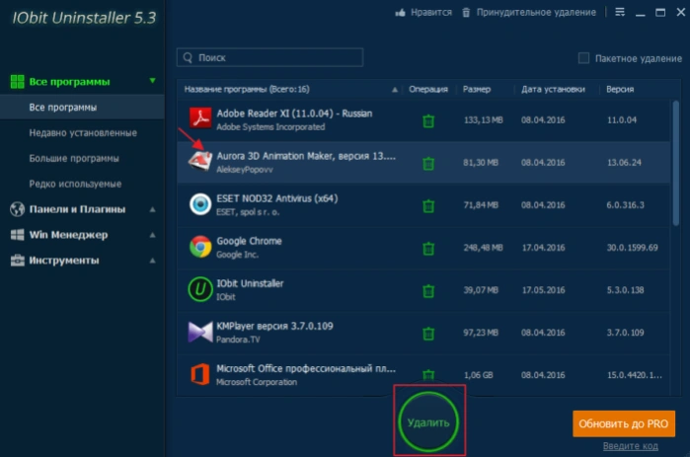Viewport: 690px width, 457px height.
Task: Collapse the Все программы section arrow
Action: pos(152,81)
